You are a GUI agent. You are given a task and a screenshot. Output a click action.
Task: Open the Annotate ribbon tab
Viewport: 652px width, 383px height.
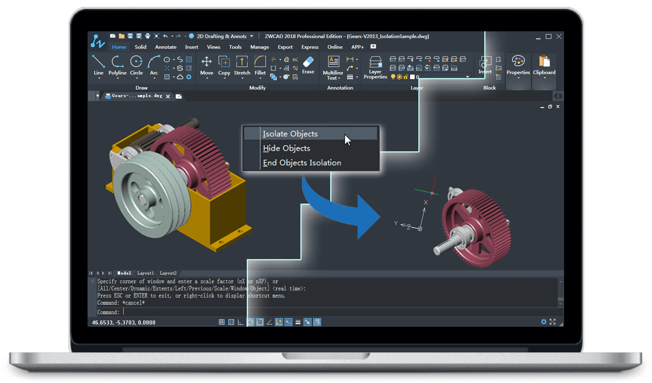166,47
